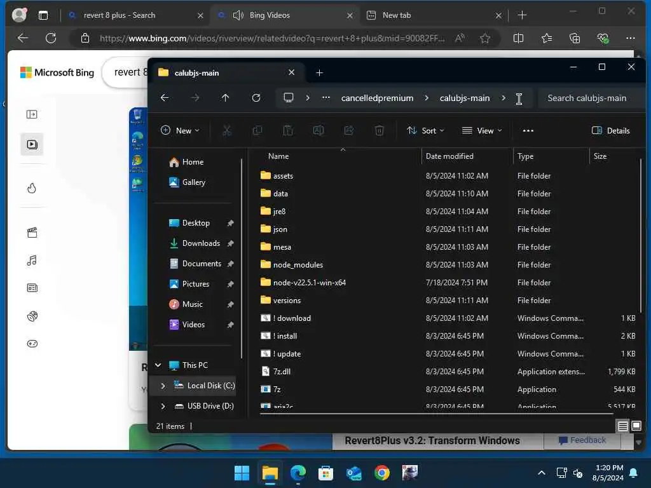Click the chevron after calubjs-main in address bar
This screenshot has height=488, width=651.
(504, 98)
